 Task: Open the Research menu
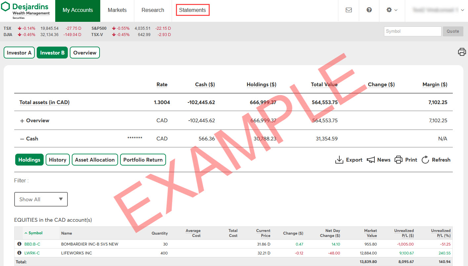(x=153, y=10)
